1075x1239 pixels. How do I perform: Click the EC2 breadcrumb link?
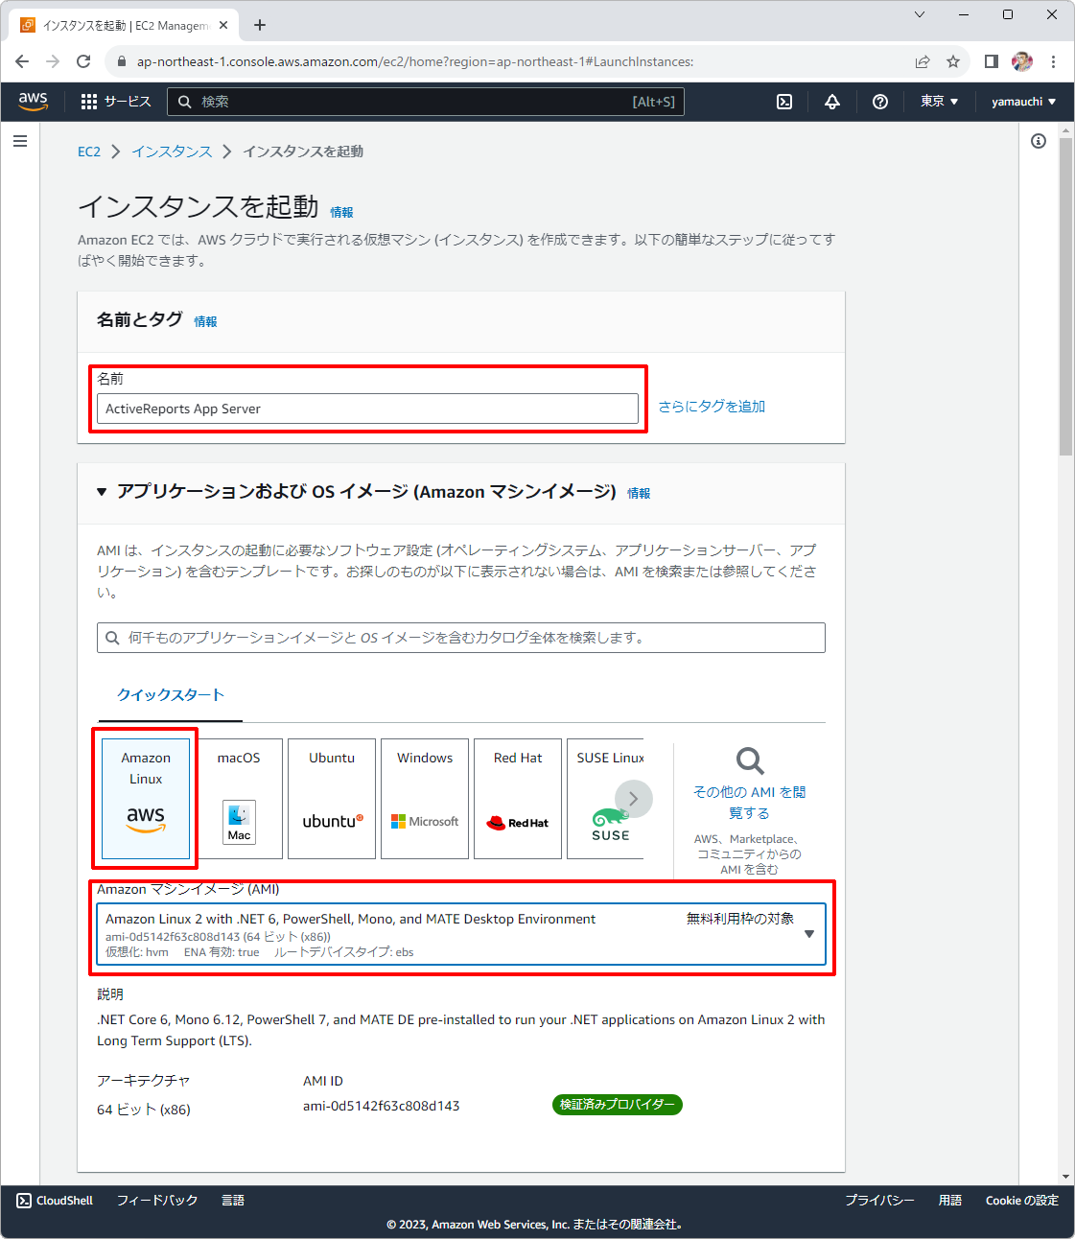pyautogui.click(x=89, y=152)
